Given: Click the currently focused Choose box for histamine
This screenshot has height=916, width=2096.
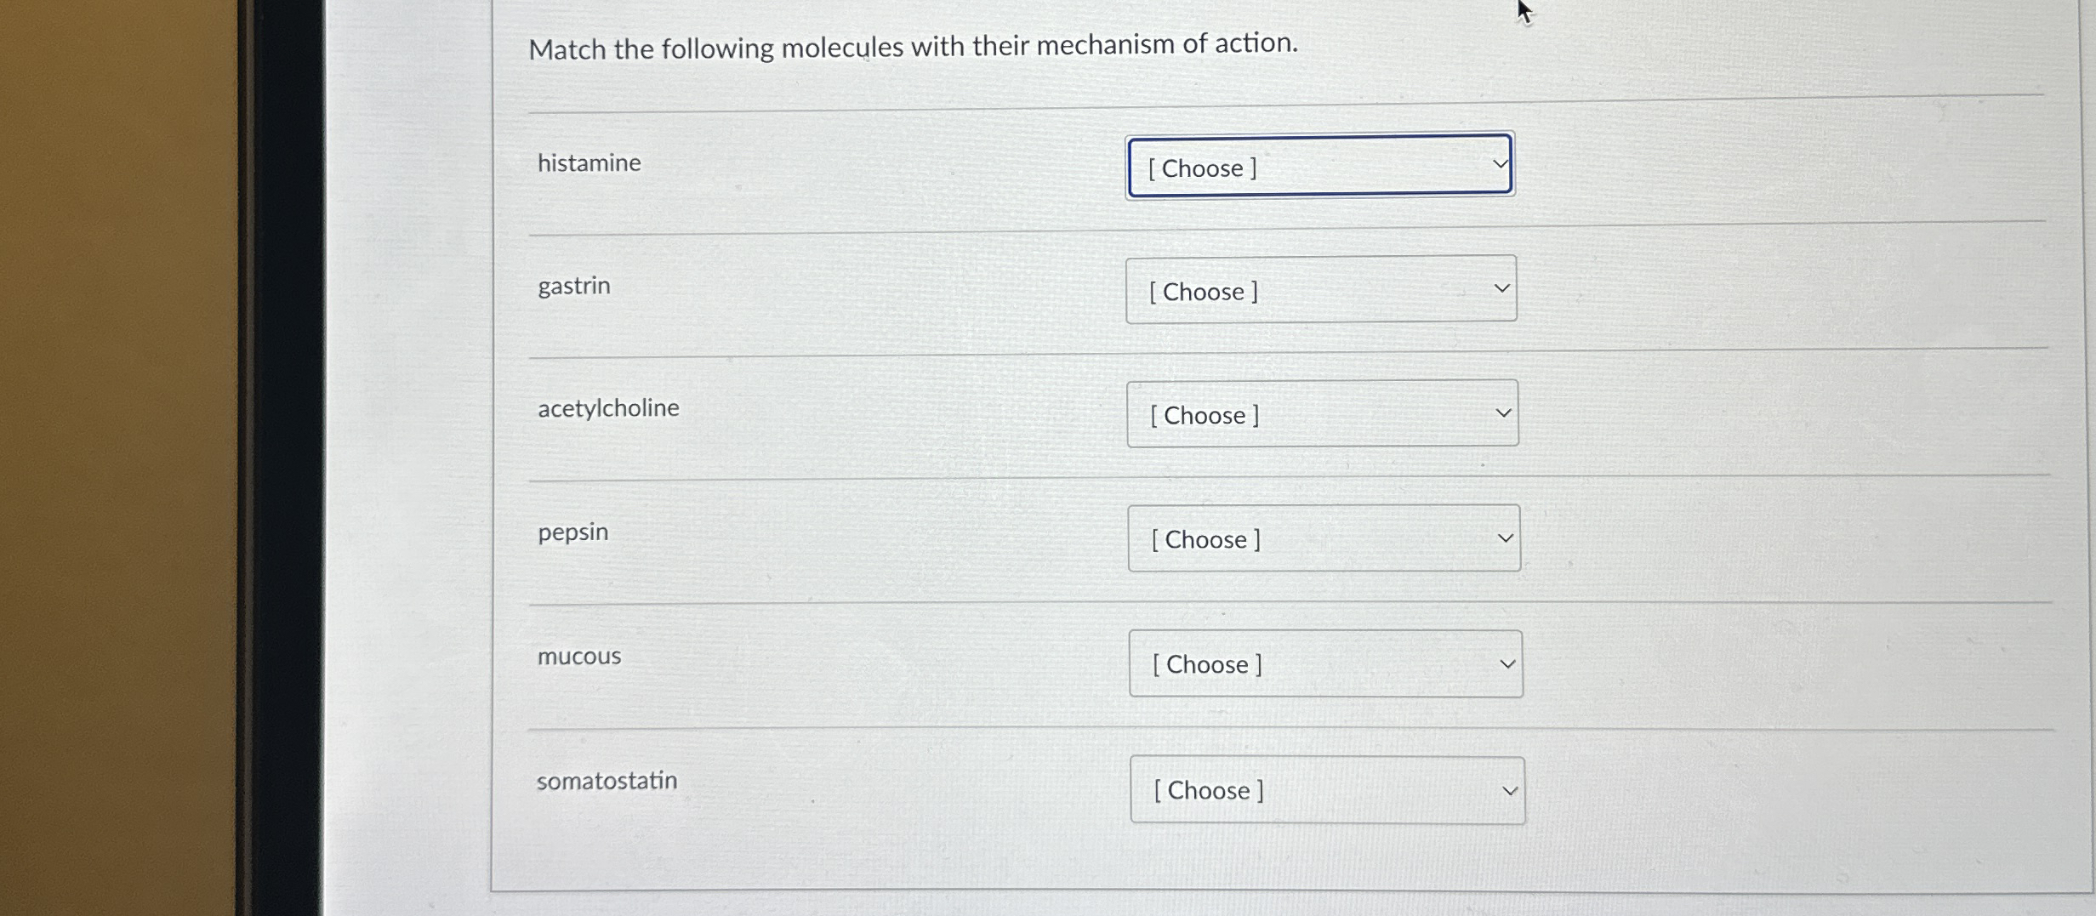Looking at the screenshot, I should click(x=1319, y=168).
